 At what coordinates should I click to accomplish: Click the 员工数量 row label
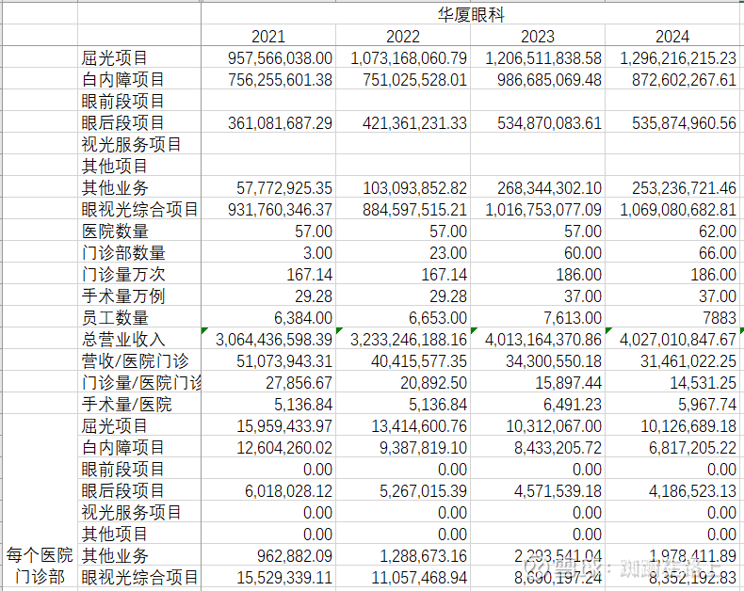[139, 317]
